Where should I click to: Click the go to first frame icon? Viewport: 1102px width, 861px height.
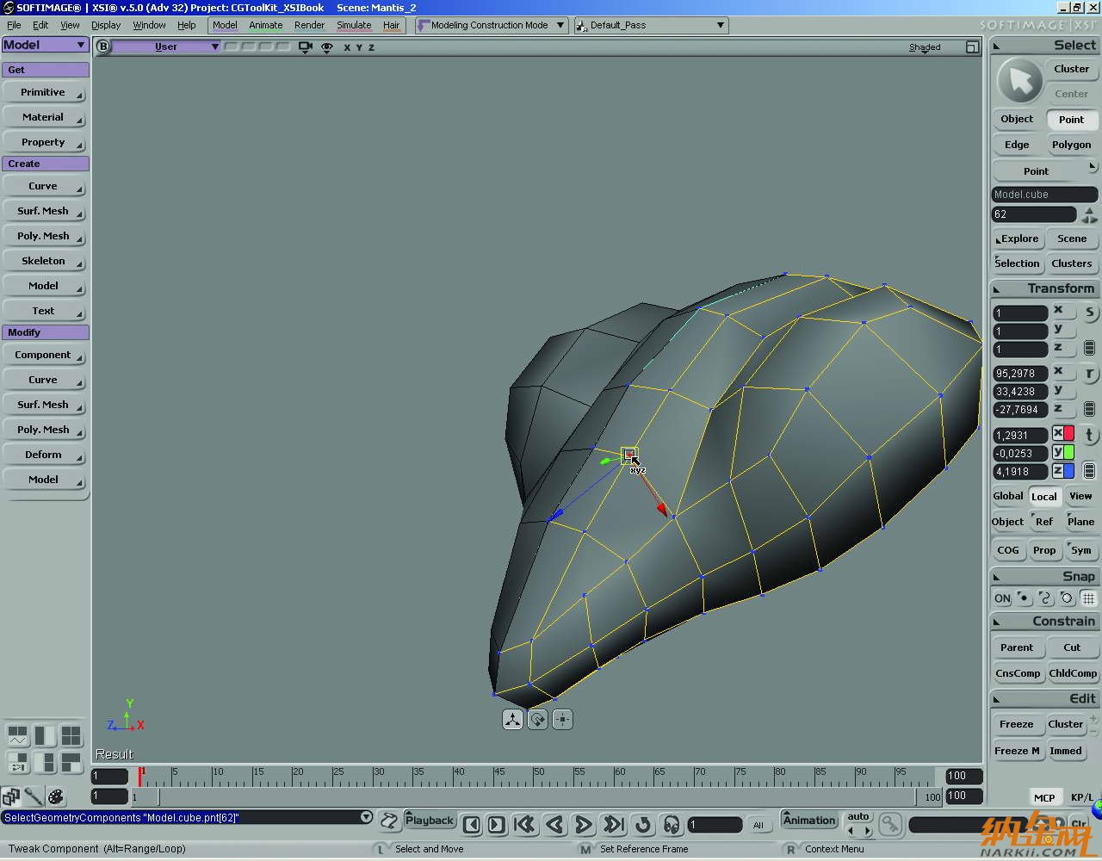click(x=524, y=825)
